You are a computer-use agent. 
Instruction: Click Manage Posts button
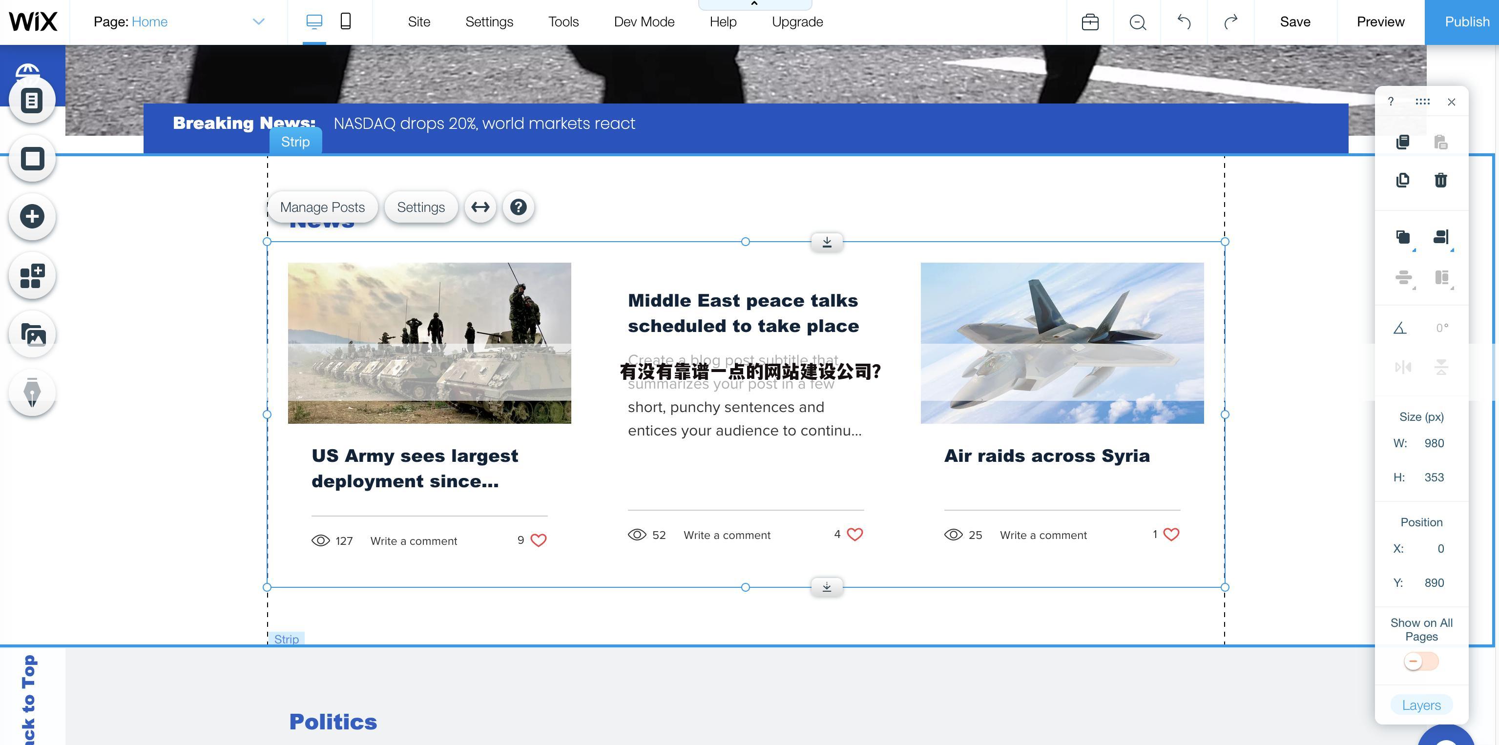pos(322,207)
